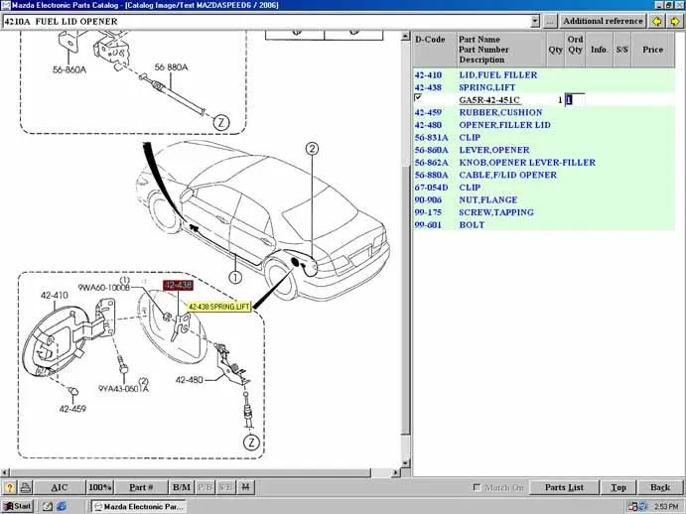
Task: Click the AIC toolbar button
Action: 60,487
